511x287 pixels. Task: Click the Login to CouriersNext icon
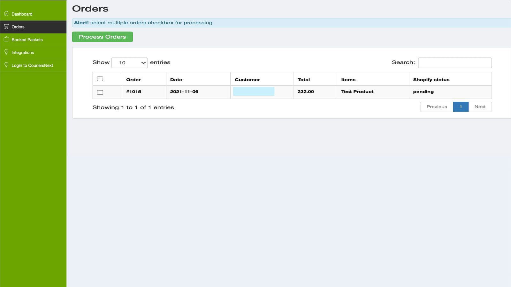coord(6,65)
